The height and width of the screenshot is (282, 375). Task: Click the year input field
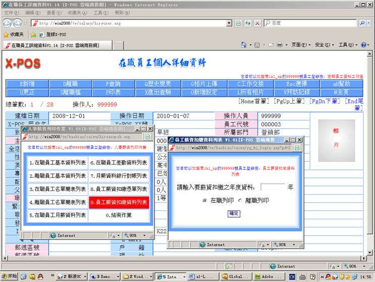pyautogui.click(x=273, y=187)
